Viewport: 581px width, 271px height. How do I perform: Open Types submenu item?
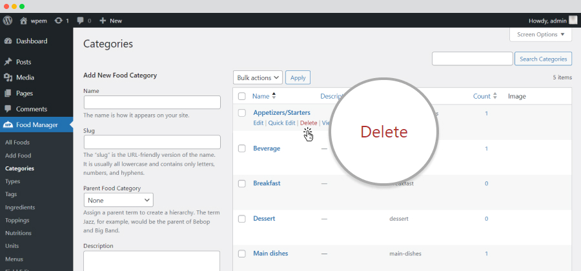pos(13,181)
